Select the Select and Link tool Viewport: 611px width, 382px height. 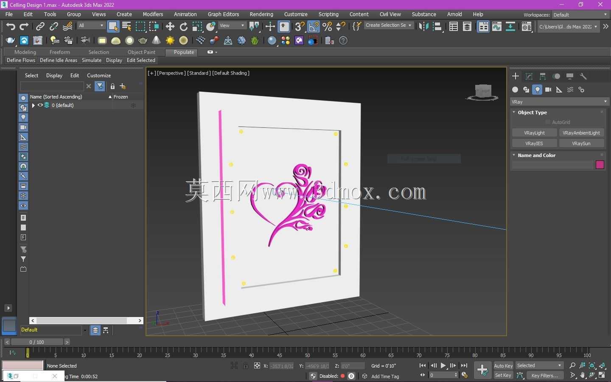(40, 26)
